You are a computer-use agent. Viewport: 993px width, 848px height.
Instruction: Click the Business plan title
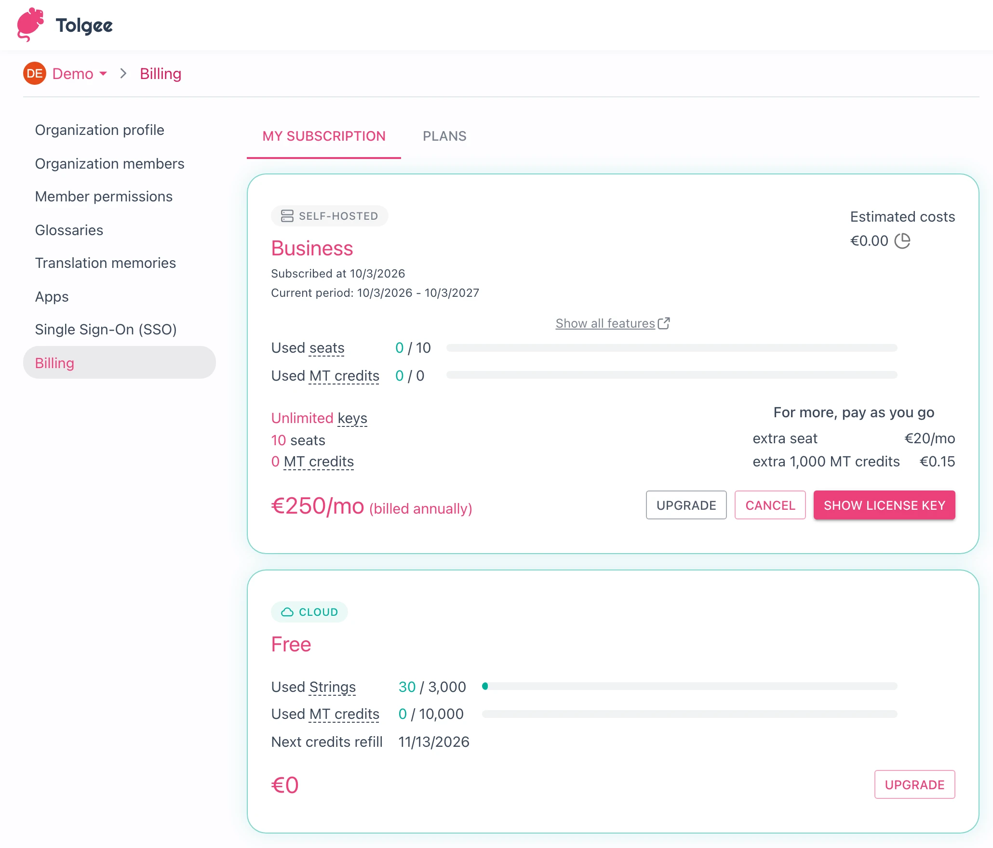pos(312,249)
